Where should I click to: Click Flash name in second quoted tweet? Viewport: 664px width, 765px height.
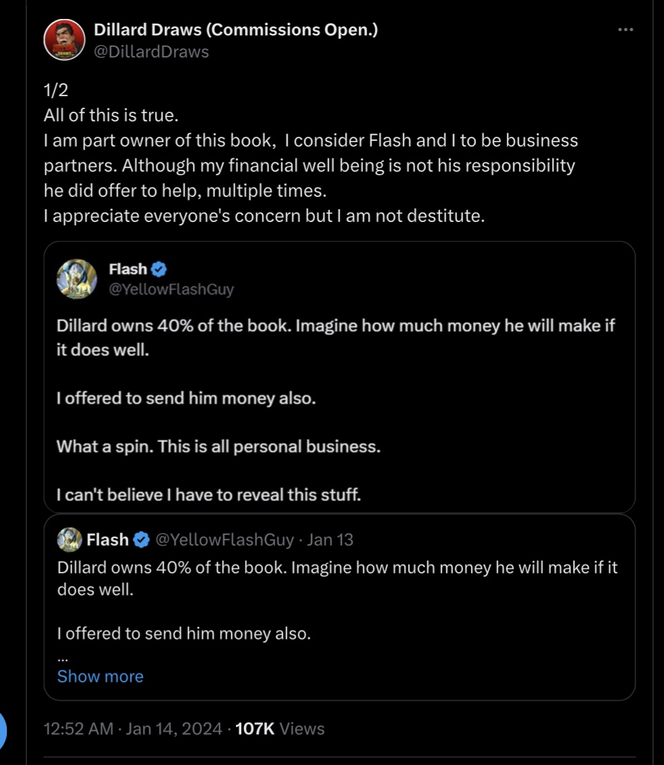[108, 540]
